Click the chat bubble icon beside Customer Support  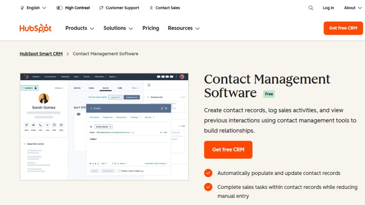(101, 8)
